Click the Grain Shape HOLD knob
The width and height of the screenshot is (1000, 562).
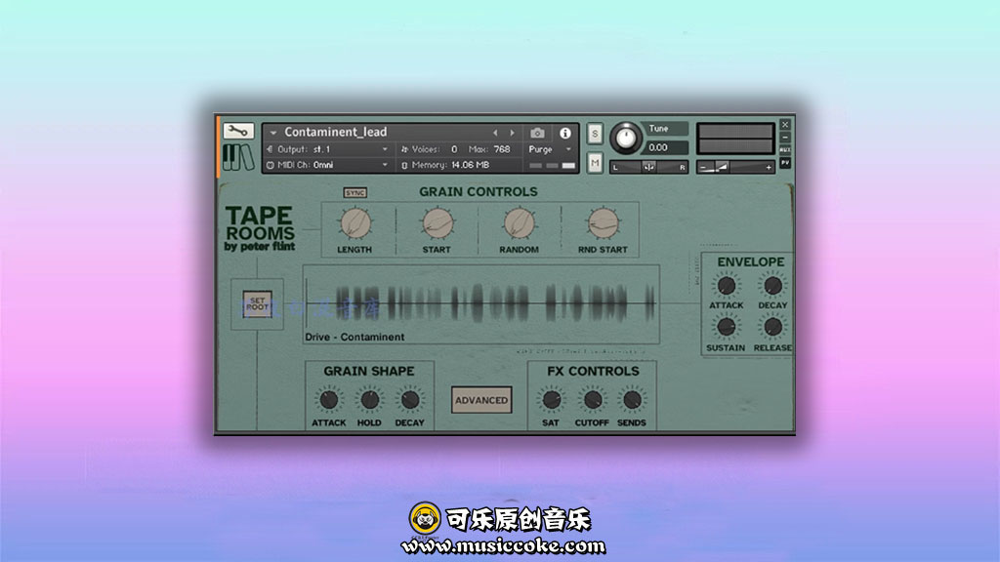click(369, 400)
